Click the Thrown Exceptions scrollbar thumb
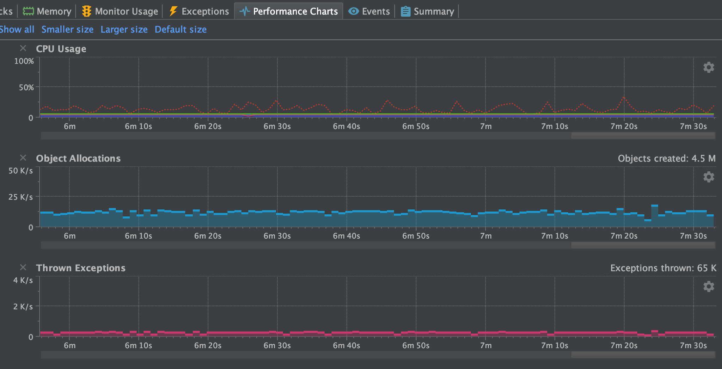 point(643,355)
